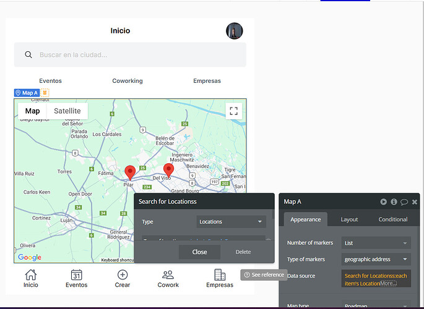Screen dimensions: 424x309
Task: Click the Inicio page title
Action: click(x=120, y=30)
